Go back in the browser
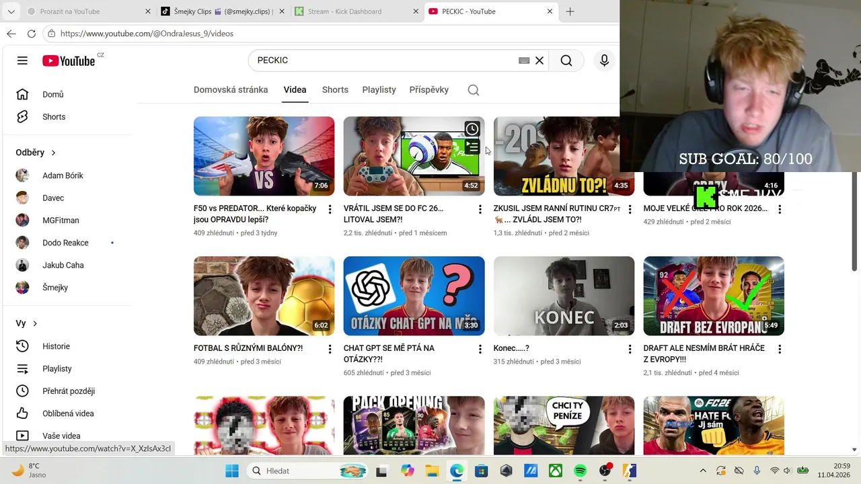 11,34
